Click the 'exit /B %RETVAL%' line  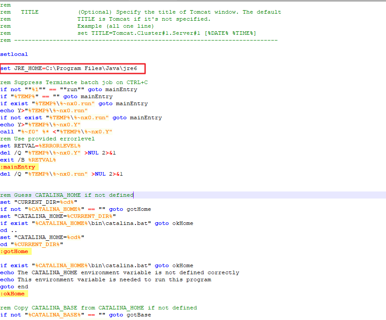[28, 160]
